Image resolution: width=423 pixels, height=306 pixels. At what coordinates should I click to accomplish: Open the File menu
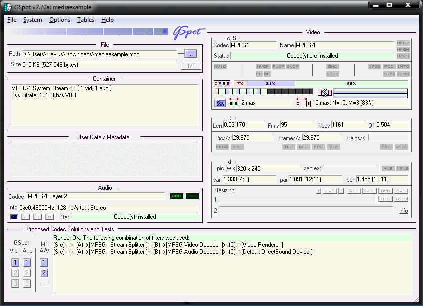click(12, 20)
